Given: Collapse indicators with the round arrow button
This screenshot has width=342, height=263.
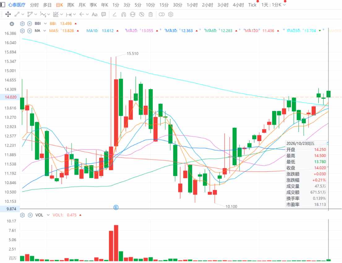Looking at the screenshot, I should pyautogui.click(x=12, y=24).
